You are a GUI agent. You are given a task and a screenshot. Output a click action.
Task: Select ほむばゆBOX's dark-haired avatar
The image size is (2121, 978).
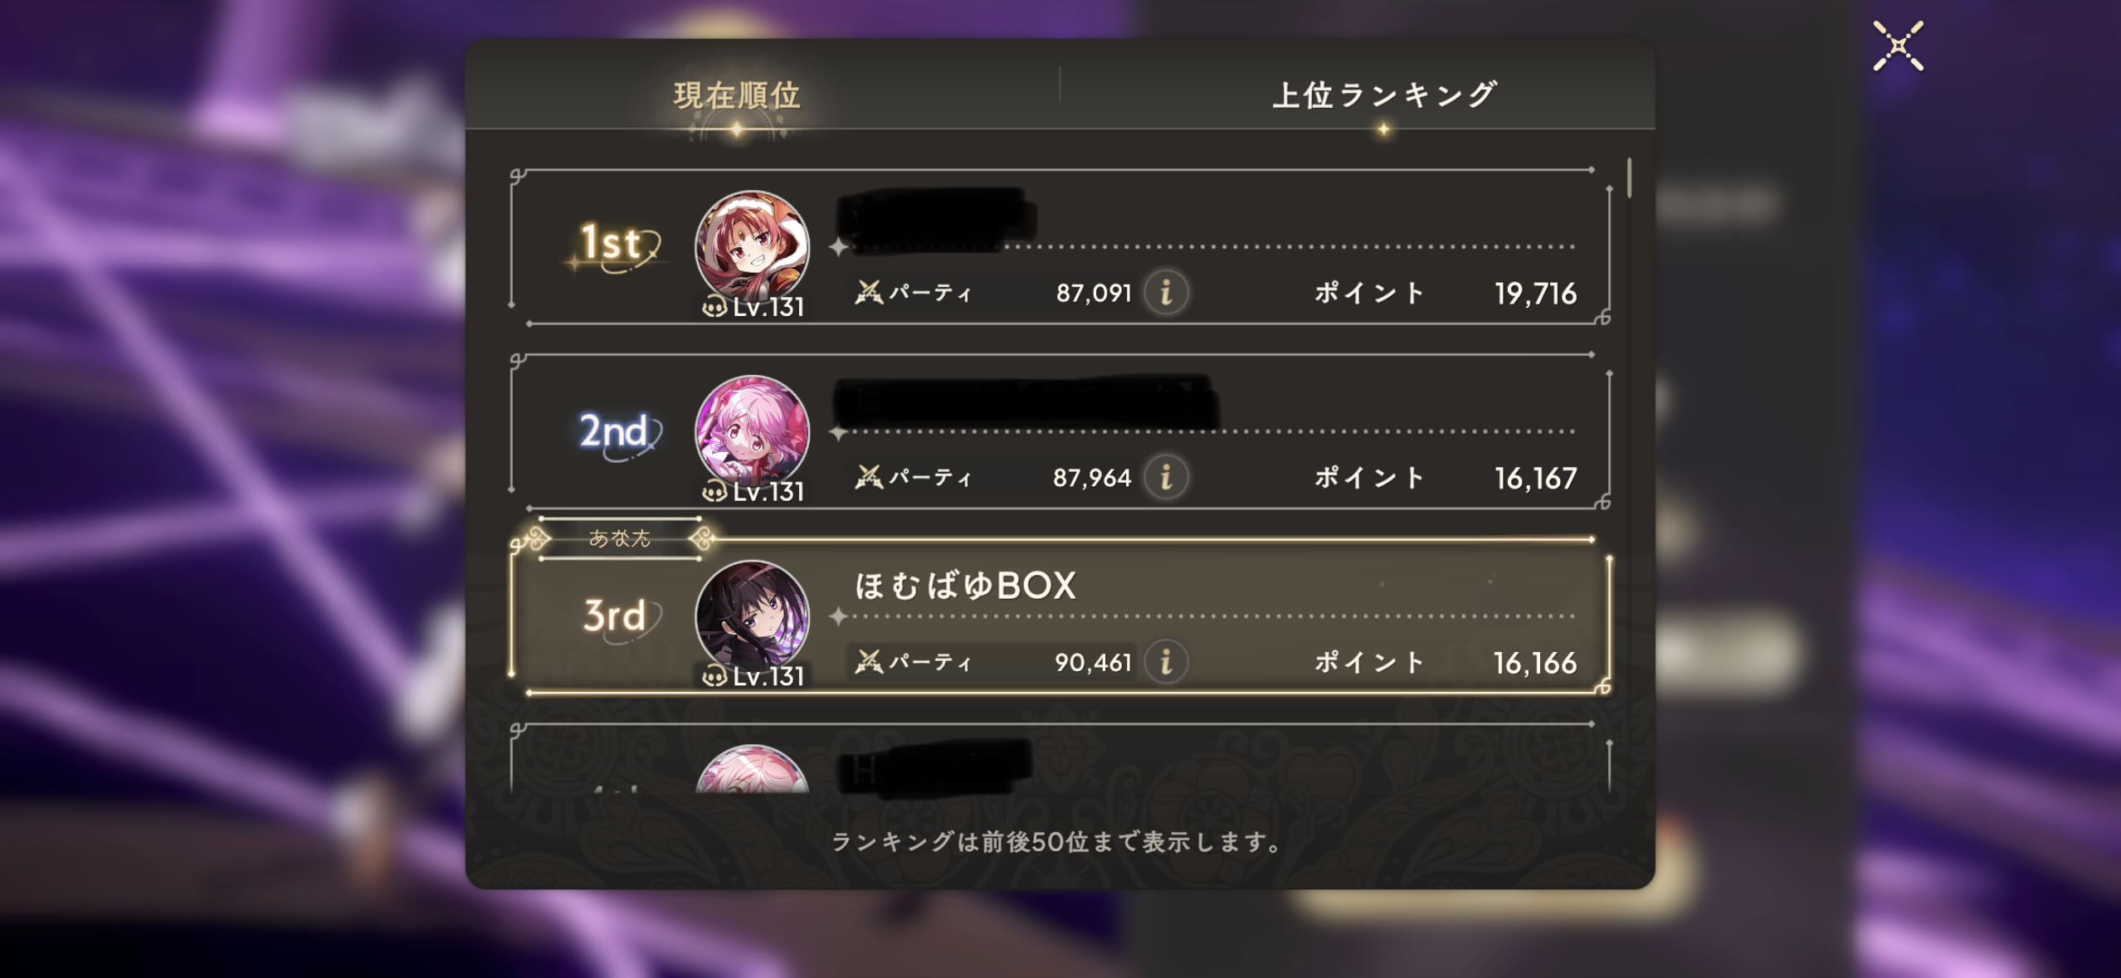pyautogui.click(x=752, y=618)
